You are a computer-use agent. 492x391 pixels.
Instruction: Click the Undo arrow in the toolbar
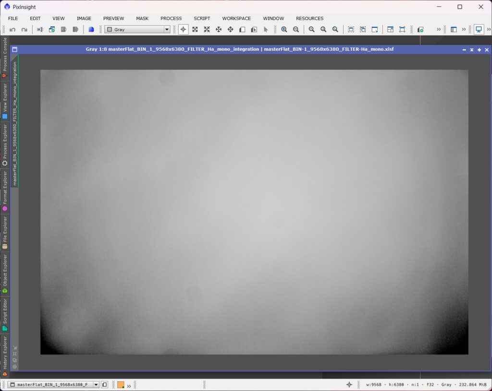tap(12, 29)
